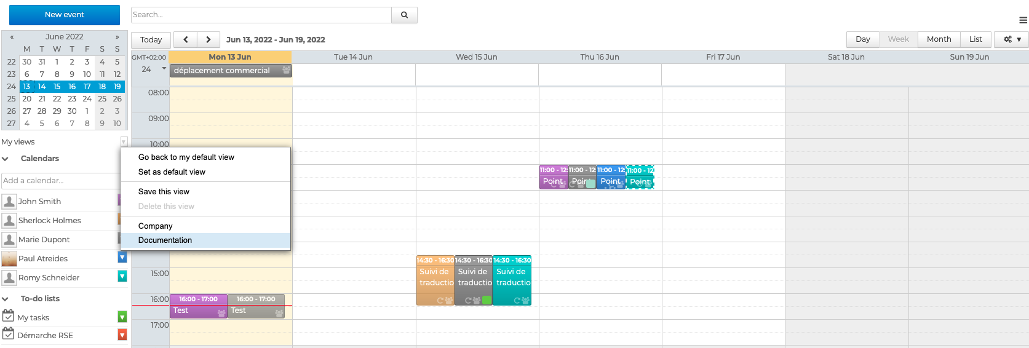This screenshot has width=1029, height=348.
Task: Go to previous week arrow
Action: [185, 39]
